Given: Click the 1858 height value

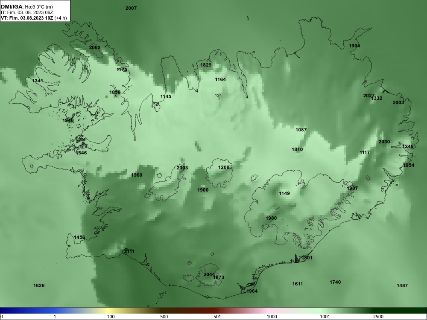Looking at the screenshot, I should tap(115, 92).
